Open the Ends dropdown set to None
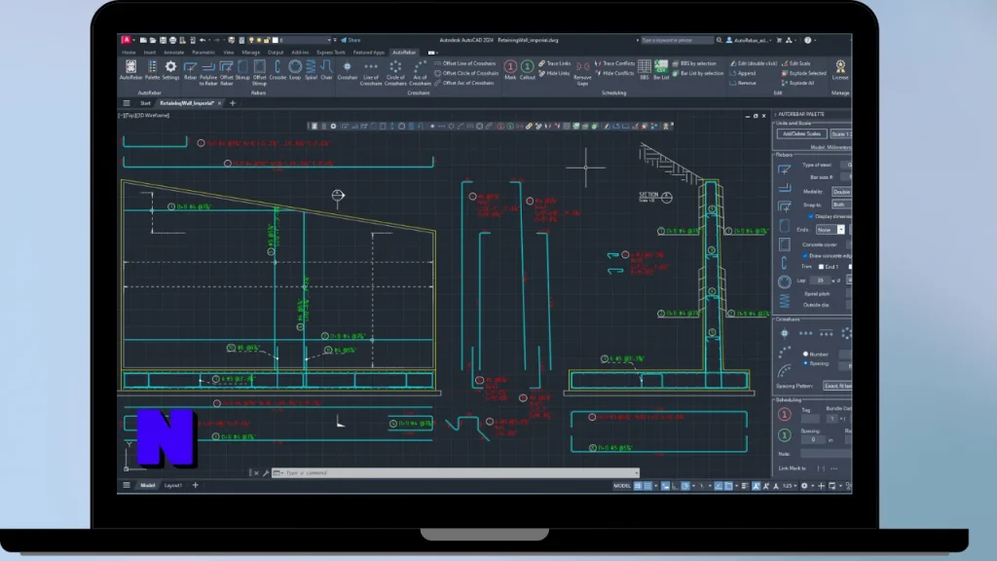 point(830,230)
